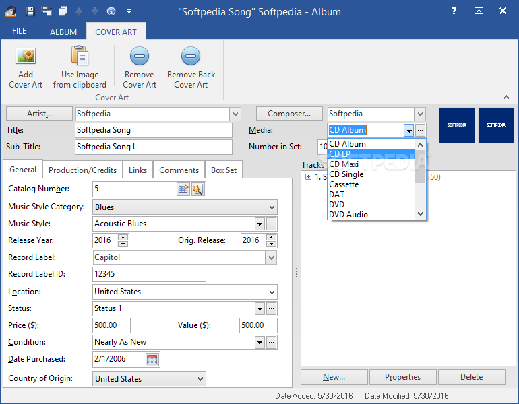Select Cassette from media list

click(371, 184)
